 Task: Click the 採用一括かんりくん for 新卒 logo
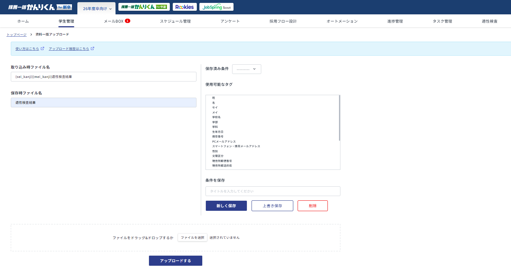[x=40, y=7]
